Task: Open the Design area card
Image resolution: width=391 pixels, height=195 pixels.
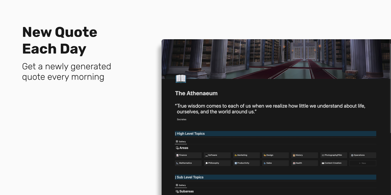Action: click(275, 155)
